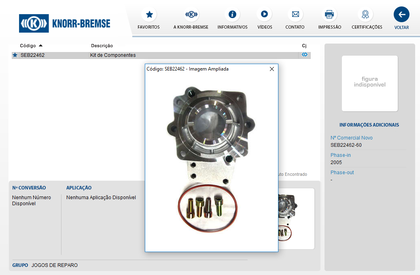Open the Informativos info icon
Image resolution: width=420 pixels, height=275 pixels.
coord(232,15)
